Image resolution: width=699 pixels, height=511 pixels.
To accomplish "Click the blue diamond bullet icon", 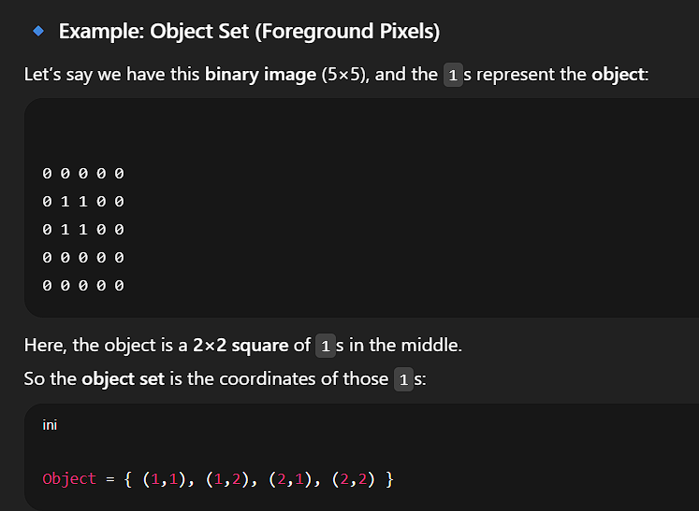I will 37,31.
